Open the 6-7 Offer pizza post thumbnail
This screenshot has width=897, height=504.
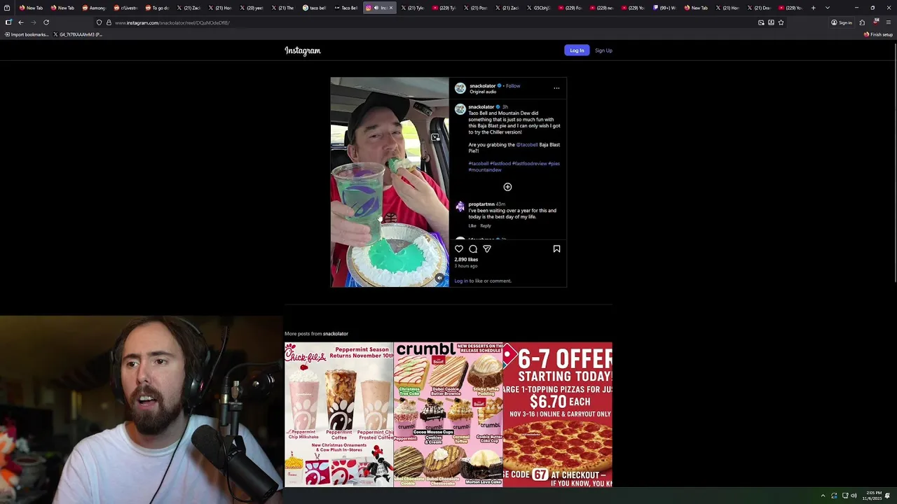[558, 414]
